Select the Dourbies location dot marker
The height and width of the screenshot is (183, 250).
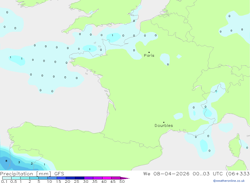pos(164,122)
